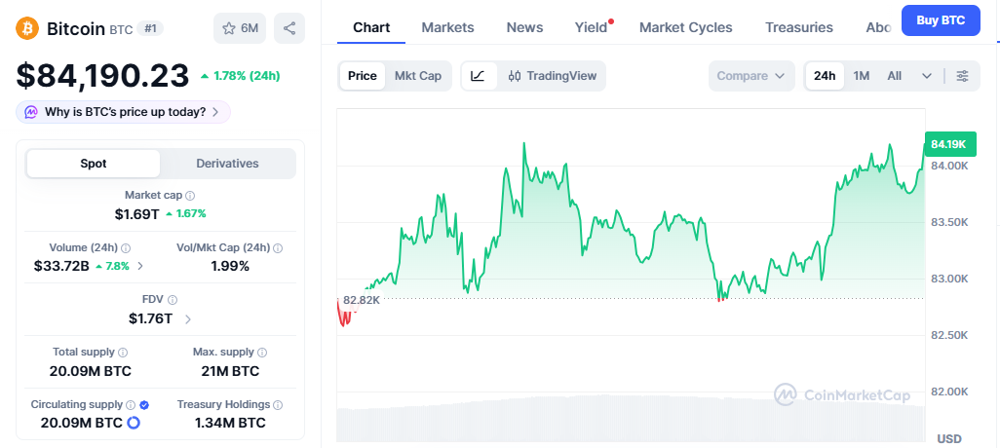
Task: Show Max. supply info icon
Action: pos(262,353)
